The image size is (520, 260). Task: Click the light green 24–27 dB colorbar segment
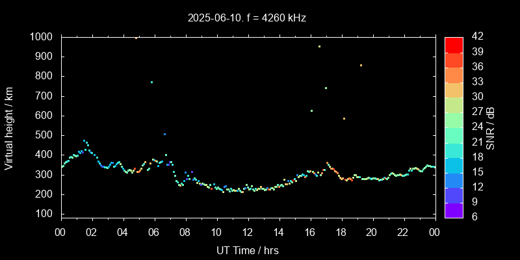tap(453, 120)
